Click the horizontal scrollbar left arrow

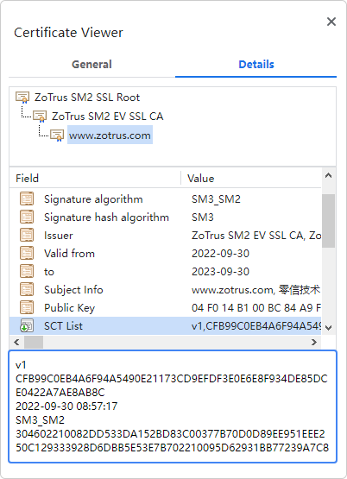click(x=16, y=342)
